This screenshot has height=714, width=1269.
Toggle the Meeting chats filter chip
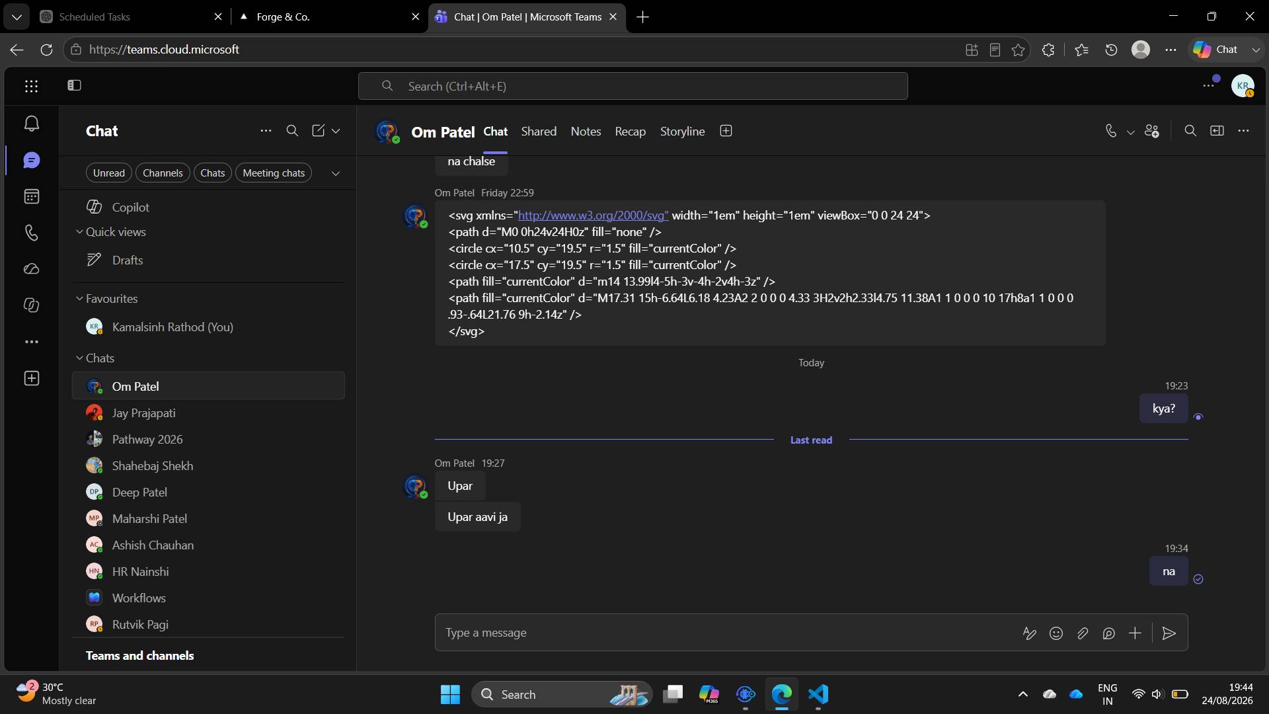[274, 173]
